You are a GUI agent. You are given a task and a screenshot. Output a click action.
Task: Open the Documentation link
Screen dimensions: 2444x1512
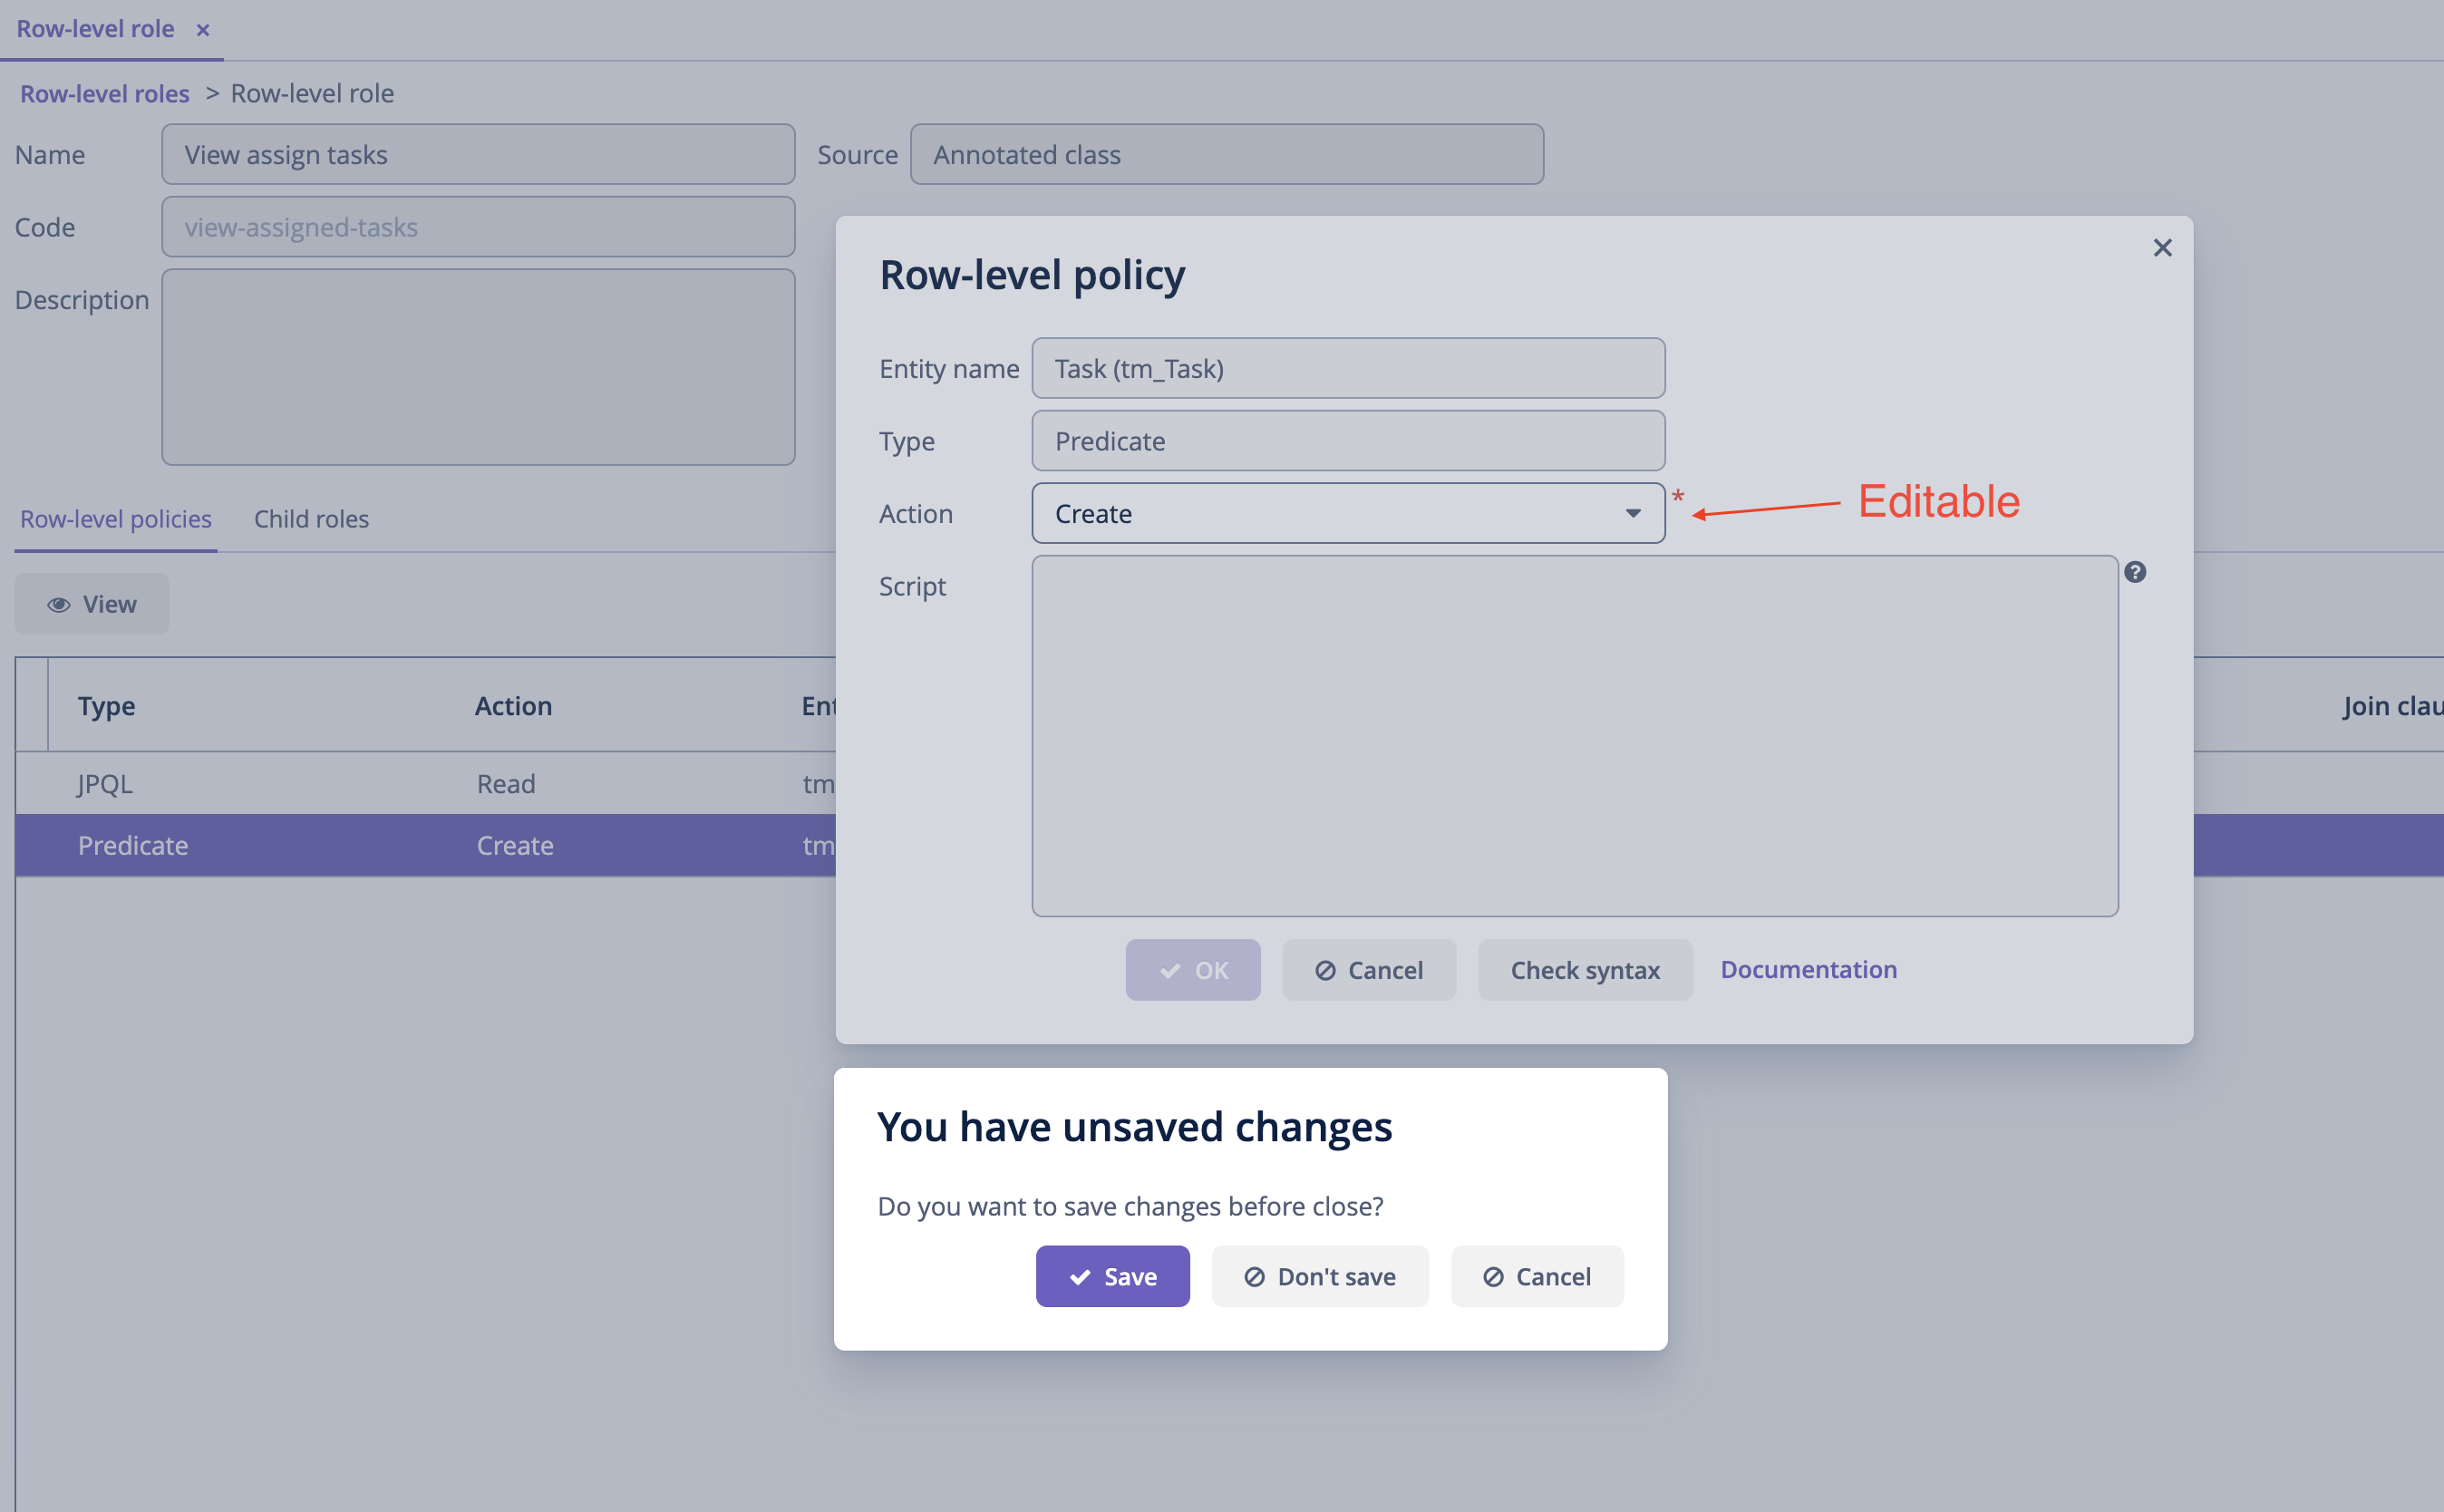coord(1808,969)
